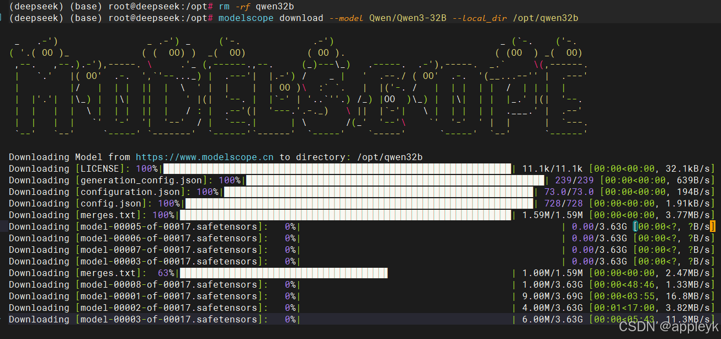Click the "--model" flag in the command
The width and height of the screenshot is (721, 339).
point(345,18)
